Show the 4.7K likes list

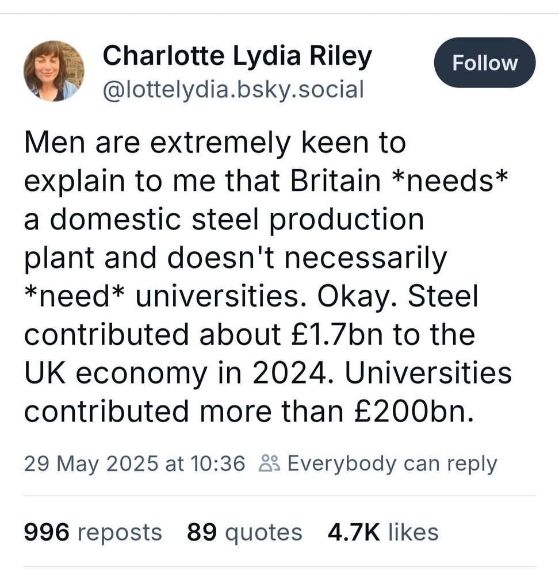point(383,532)
